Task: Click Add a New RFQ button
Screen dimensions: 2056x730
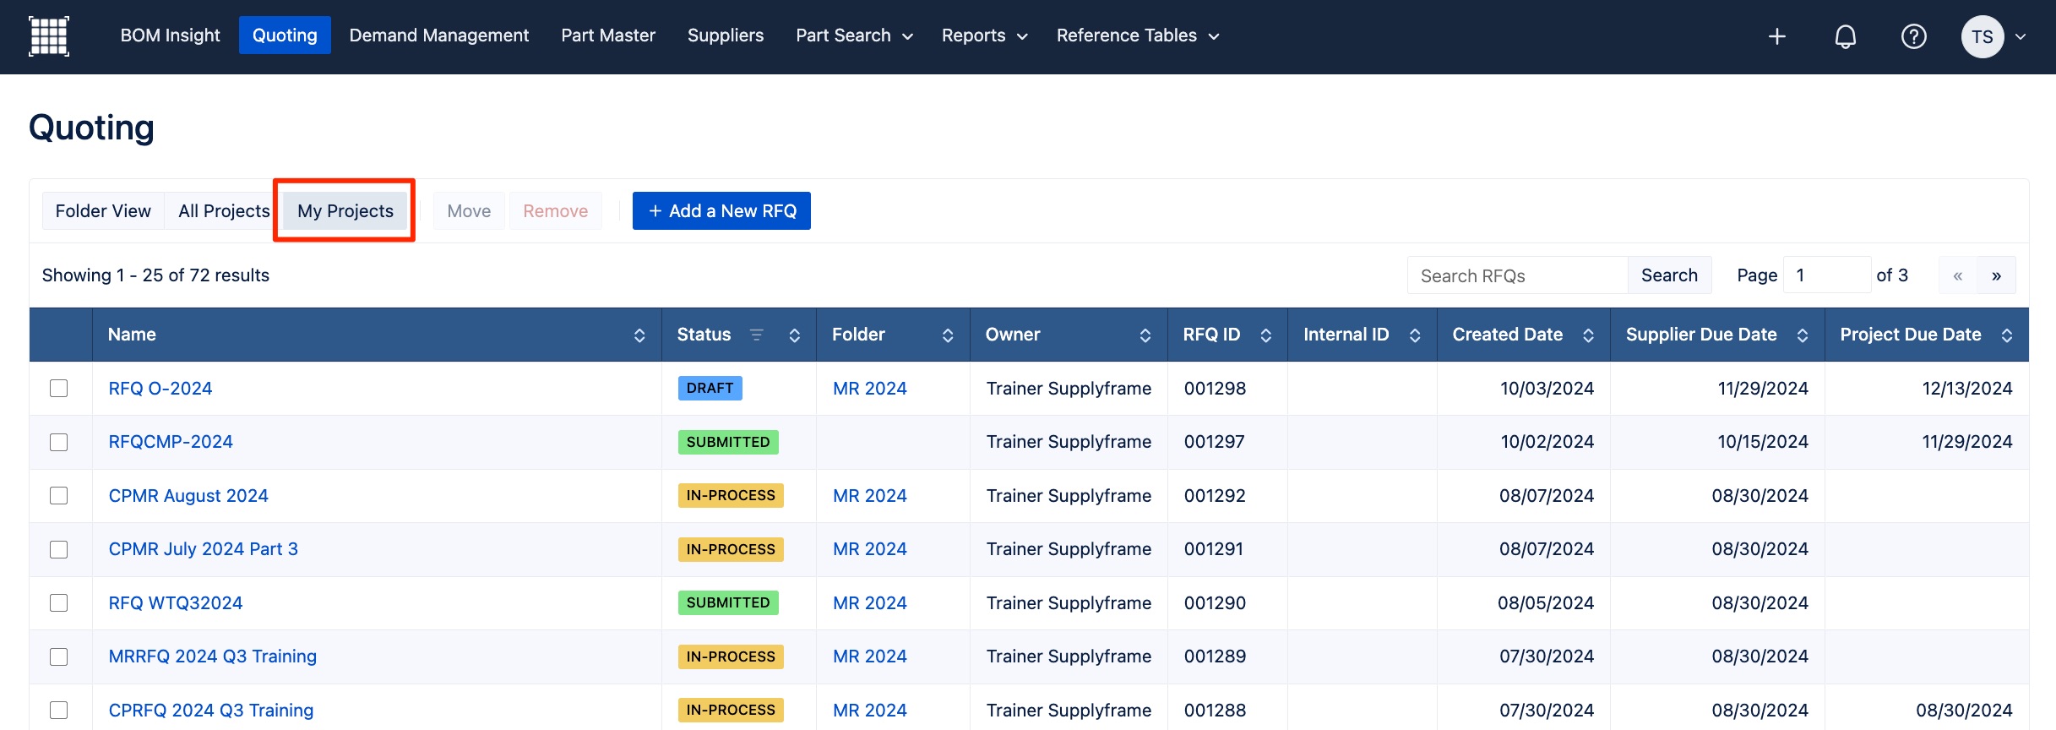Action: click(x=721, y=211)
